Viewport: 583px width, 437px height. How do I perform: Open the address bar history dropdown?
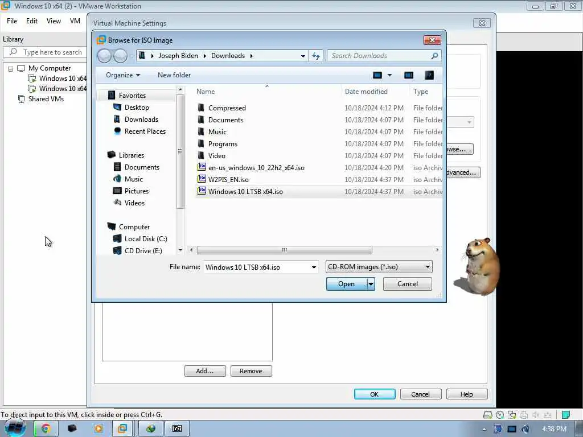303,56
